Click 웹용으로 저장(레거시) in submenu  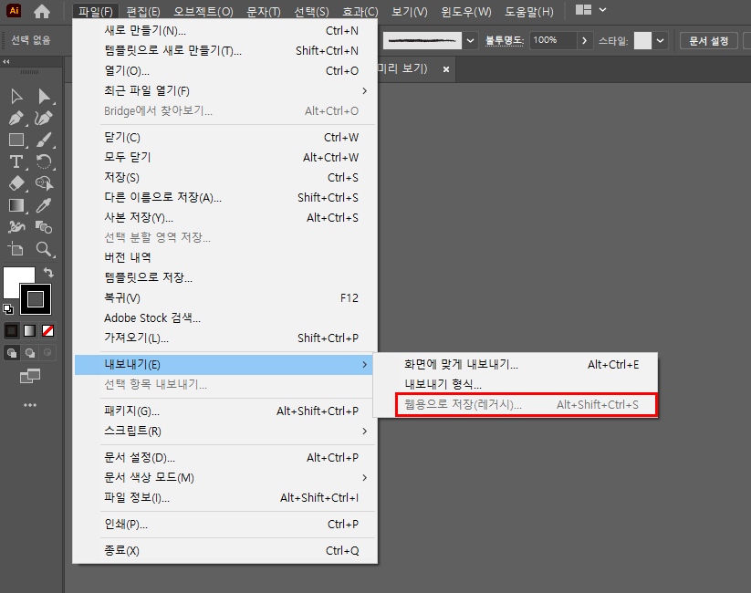[464, 404]
